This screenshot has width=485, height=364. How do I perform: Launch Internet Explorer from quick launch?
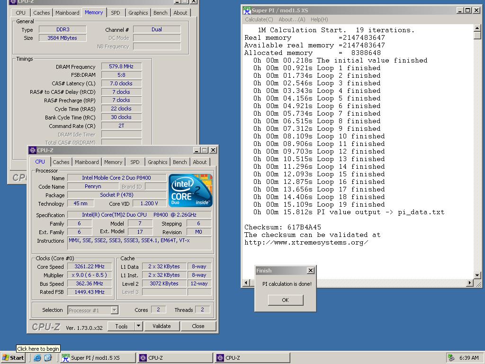click(x=37, y=358)
